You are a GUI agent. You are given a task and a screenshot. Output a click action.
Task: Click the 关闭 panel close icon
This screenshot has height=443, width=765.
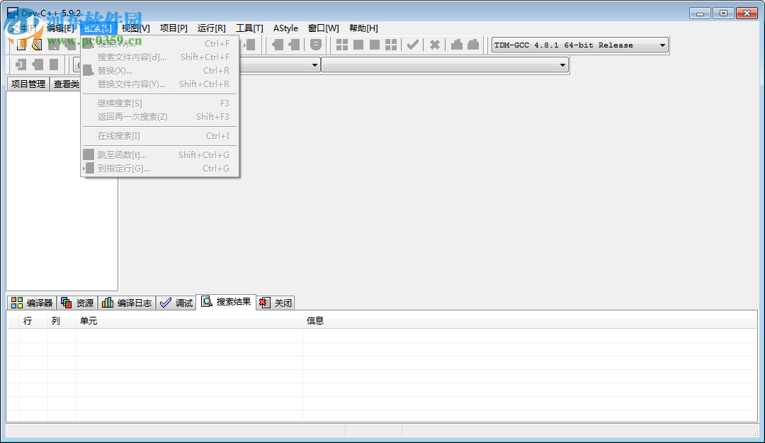[263, 302]
